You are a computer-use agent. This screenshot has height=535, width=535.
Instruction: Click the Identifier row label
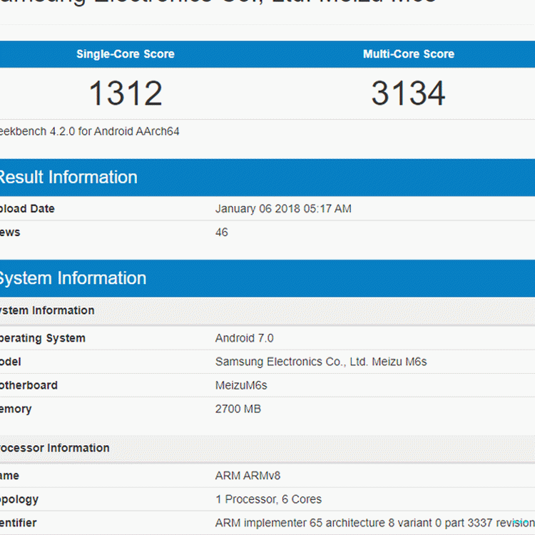click(18, 523)
